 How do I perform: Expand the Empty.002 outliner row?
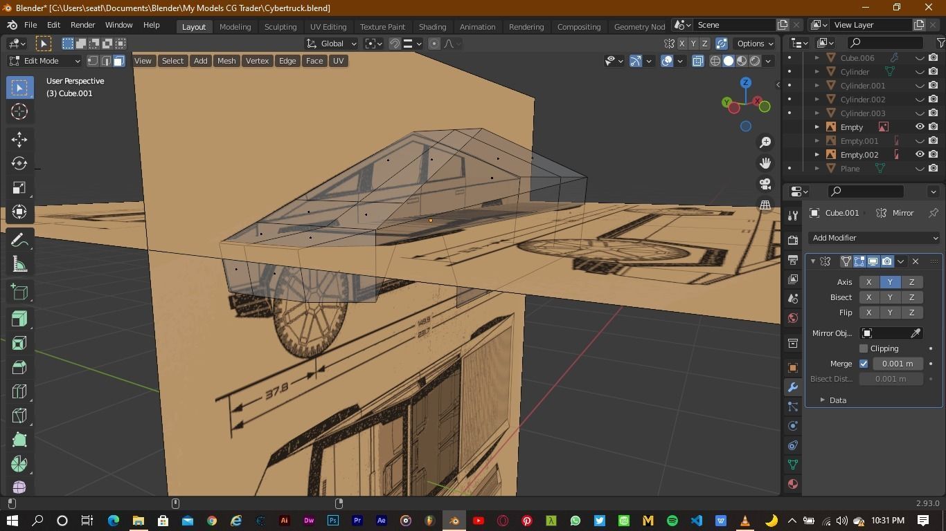point(817,155)
